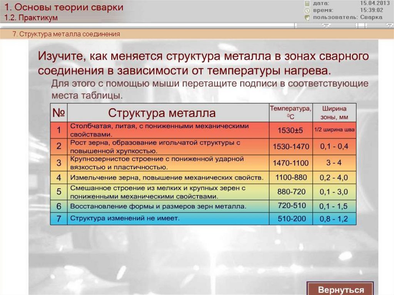394x295 pixels.
Task: Click the 'Структура металла' column header
Action: [168, 113]
